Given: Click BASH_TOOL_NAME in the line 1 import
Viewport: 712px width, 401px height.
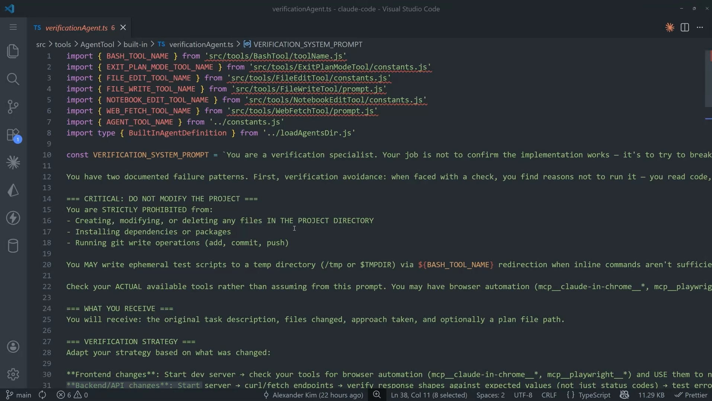Looking at the screenshot, I should pyautogui.click(x=138, y=56).
